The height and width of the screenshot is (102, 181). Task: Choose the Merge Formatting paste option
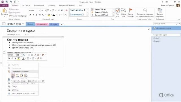17,76
